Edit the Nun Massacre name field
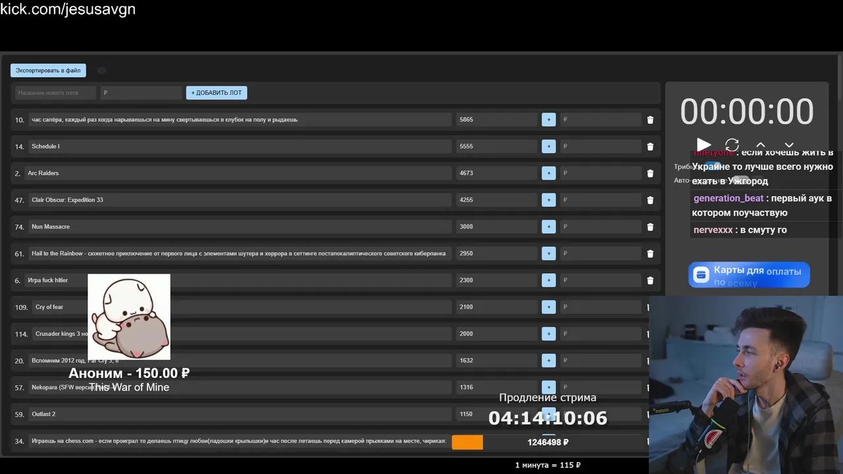The image size is (843, 474). (x=240, y=226)
